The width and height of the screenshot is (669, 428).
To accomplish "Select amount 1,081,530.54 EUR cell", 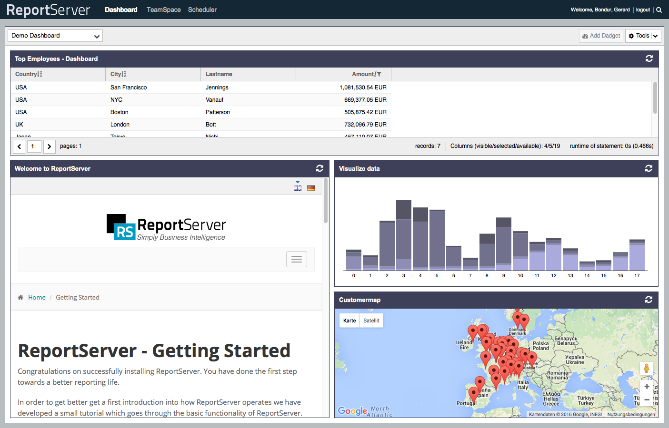I will pos(343,88).
